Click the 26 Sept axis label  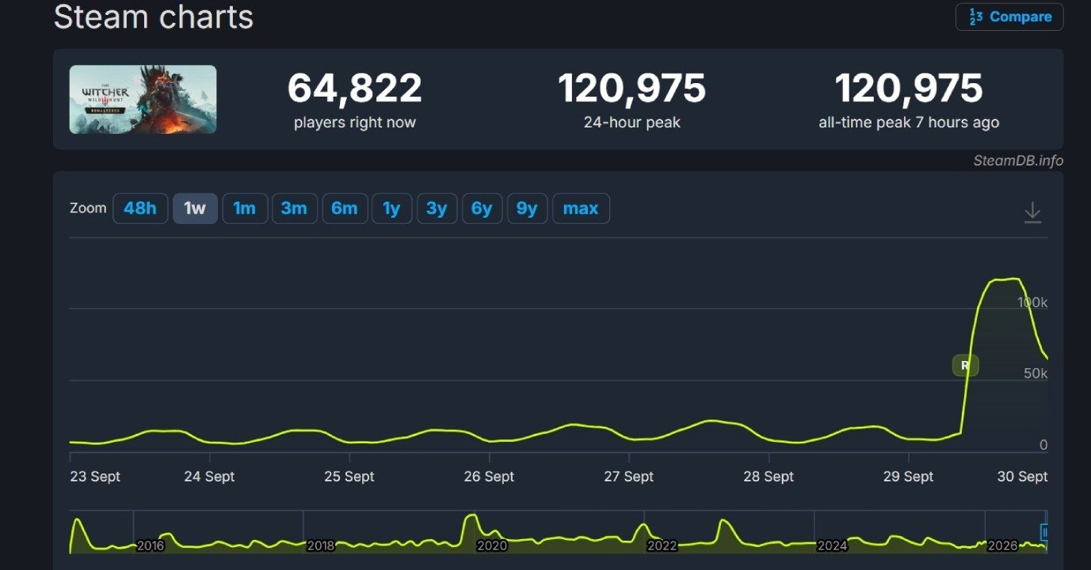tap(489, 477)
